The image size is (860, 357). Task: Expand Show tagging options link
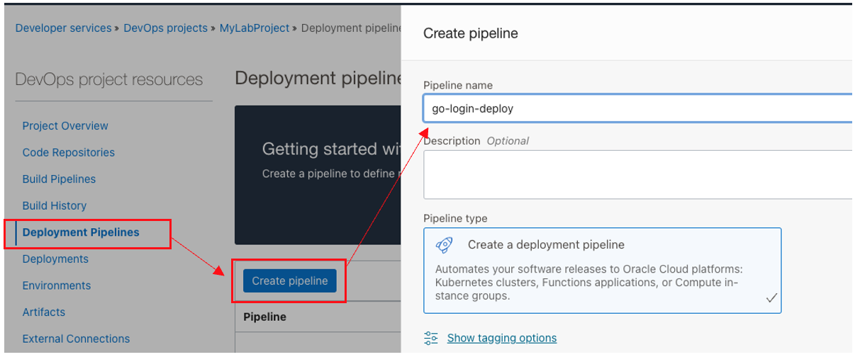tap(501, 338)
